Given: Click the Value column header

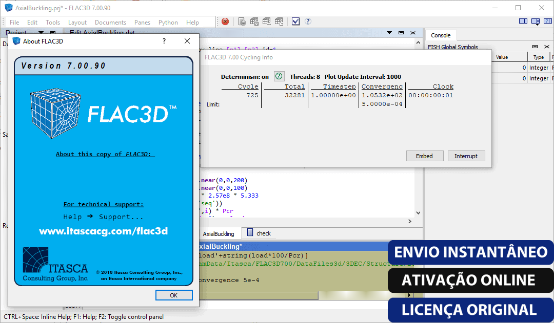Looking at the screenshot, I should pos(509,57).
